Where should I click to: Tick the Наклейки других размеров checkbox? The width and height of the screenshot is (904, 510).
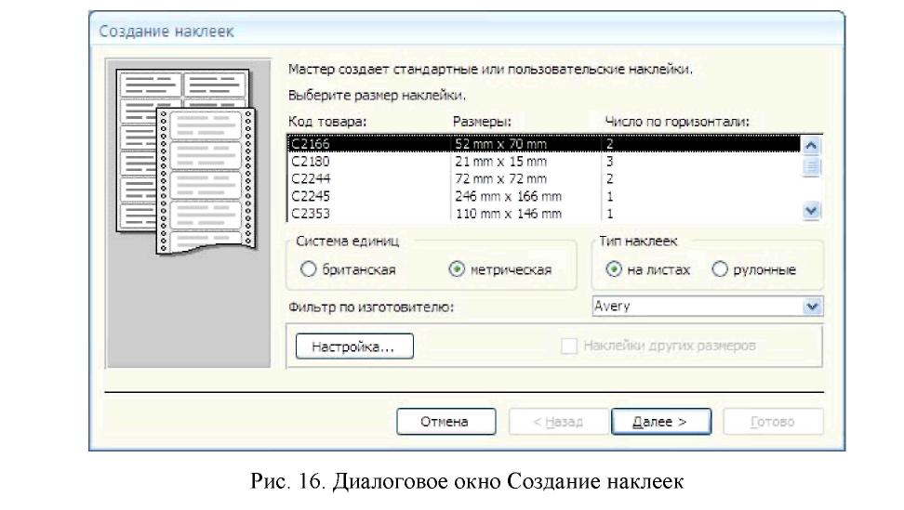point(569,346)
